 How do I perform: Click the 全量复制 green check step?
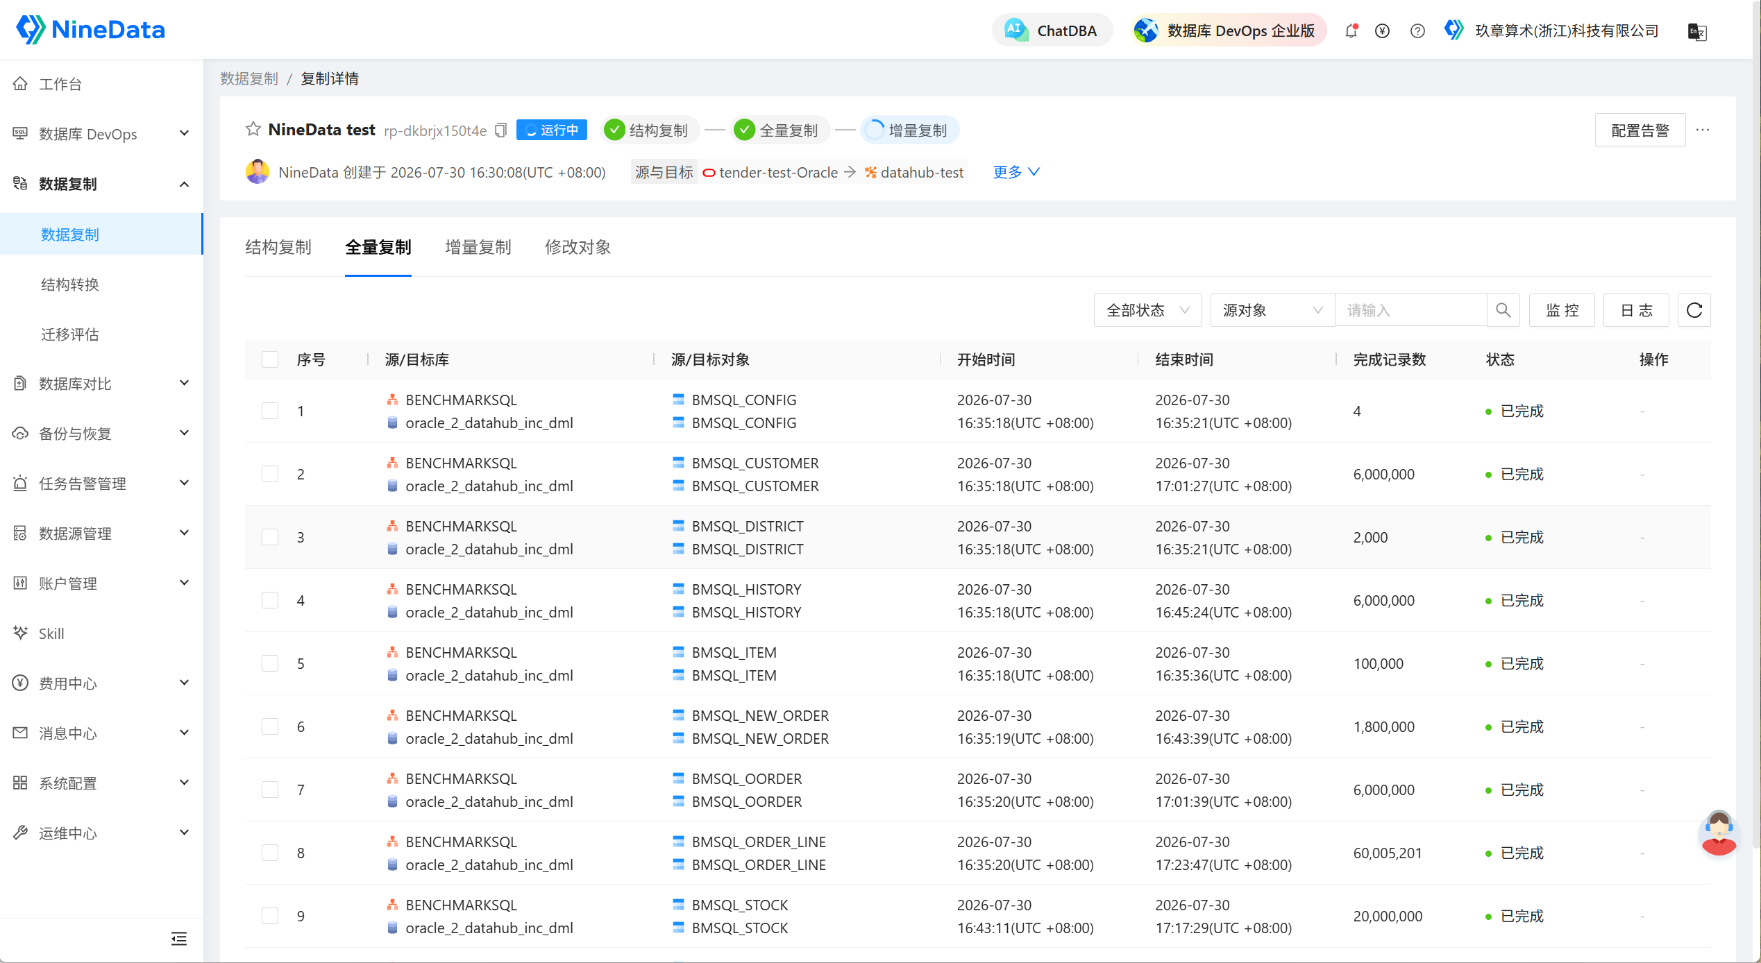(744, 130)
